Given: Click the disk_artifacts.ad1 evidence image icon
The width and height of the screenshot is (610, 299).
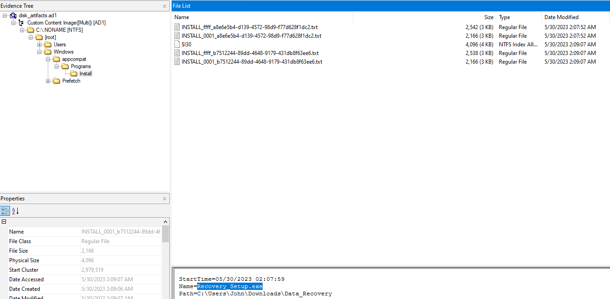Looking at the screenshot, I should click(13, 15).
